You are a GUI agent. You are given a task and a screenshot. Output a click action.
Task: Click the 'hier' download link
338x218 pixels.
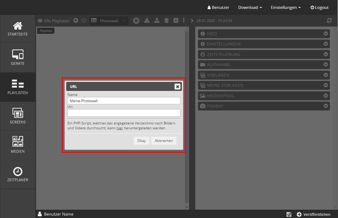[120, 128]
